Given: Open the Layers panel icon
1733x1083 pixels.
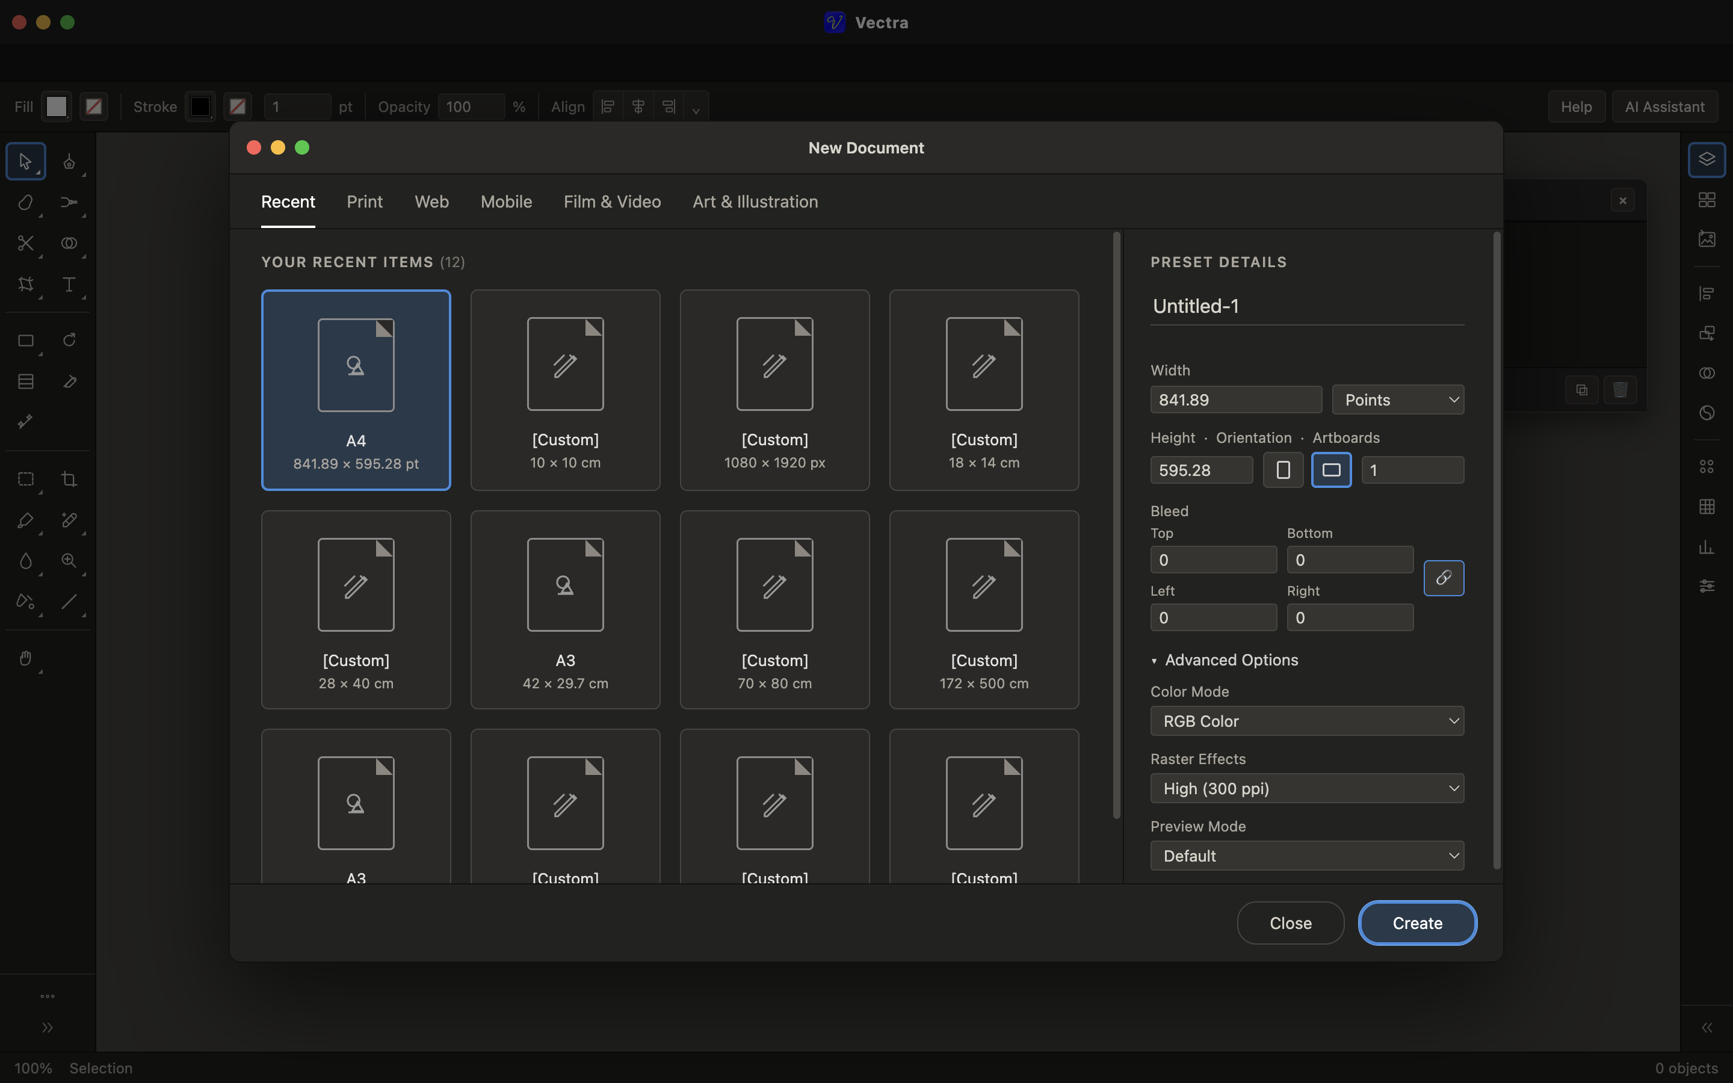Looking at the screenshot, I should point(1707,159).
